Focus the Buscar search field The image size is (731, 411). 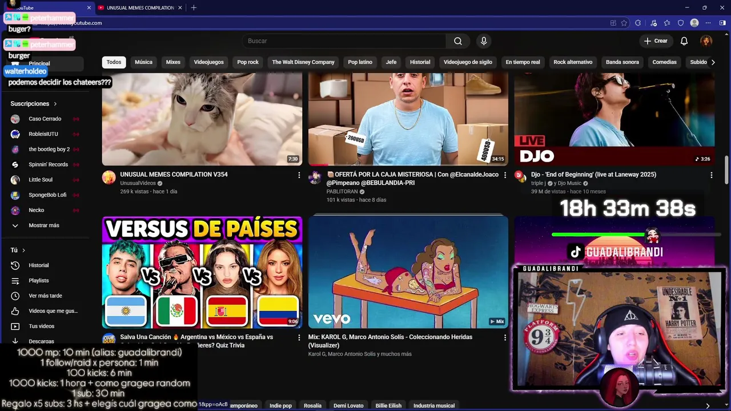344,41
